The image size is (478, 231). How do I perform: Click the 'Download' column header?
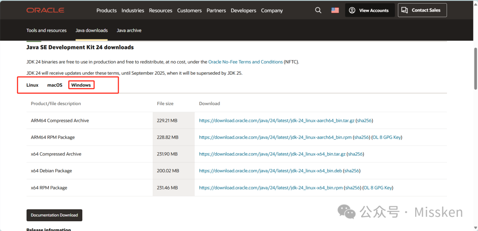click(209, 103)
